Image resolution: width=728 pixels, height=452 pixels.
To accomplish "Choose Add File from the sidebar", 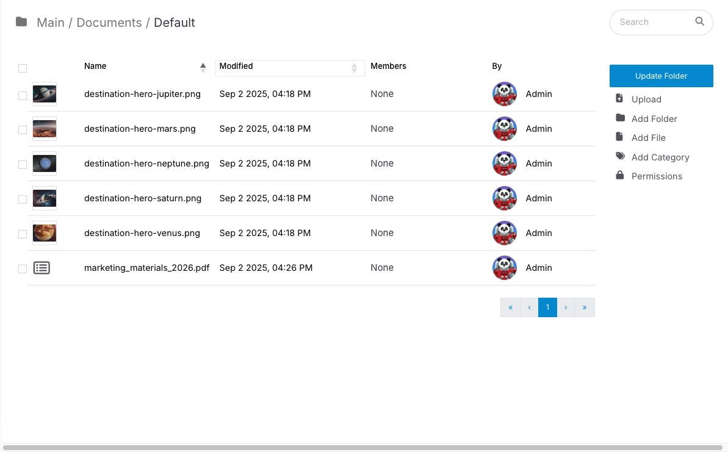I will (x=649, y=138).
